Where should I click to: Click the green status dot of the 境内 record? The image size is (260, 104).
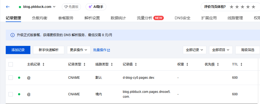click(19, 94)
